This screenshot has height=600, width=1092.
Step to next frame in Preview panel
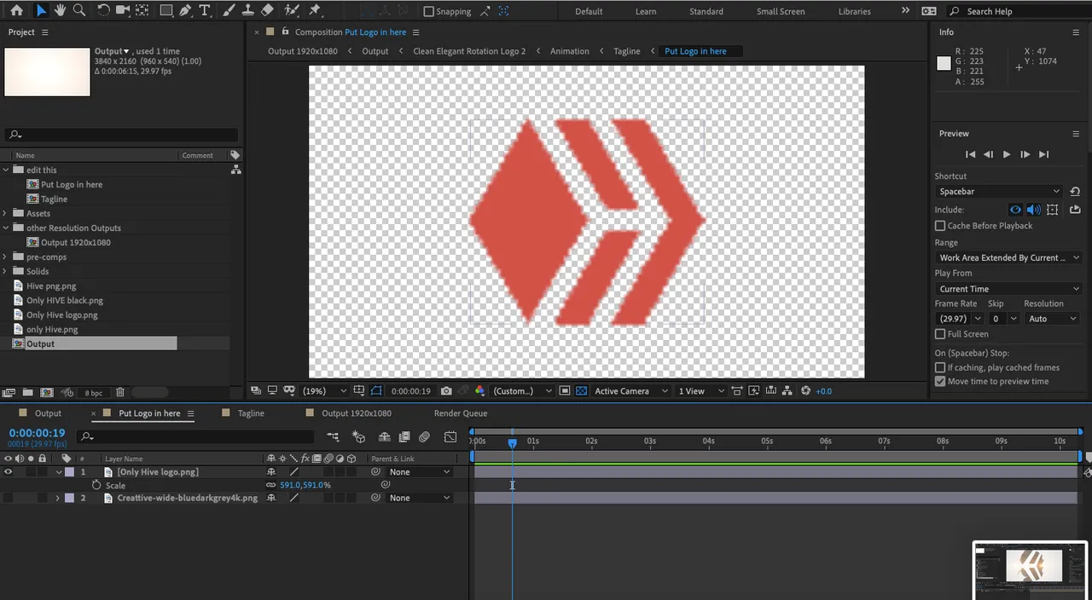[x=1025, y=154]
